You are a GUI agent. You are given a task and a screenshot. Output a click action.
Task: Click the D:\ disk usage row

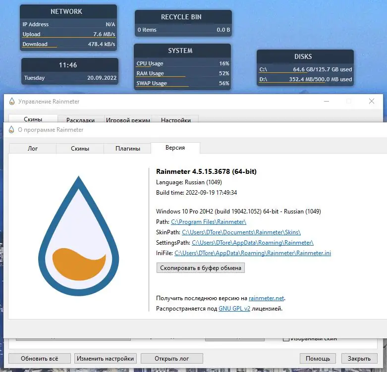click(306, 79)
